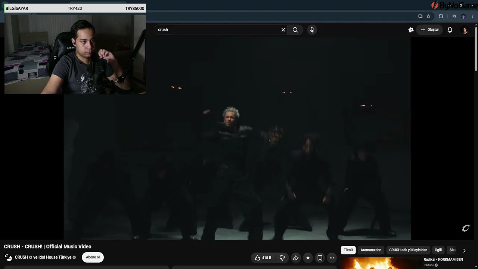
Task: Open the Chrome three-dot menu
Action: pyautogui.click(x=472, y=16)
